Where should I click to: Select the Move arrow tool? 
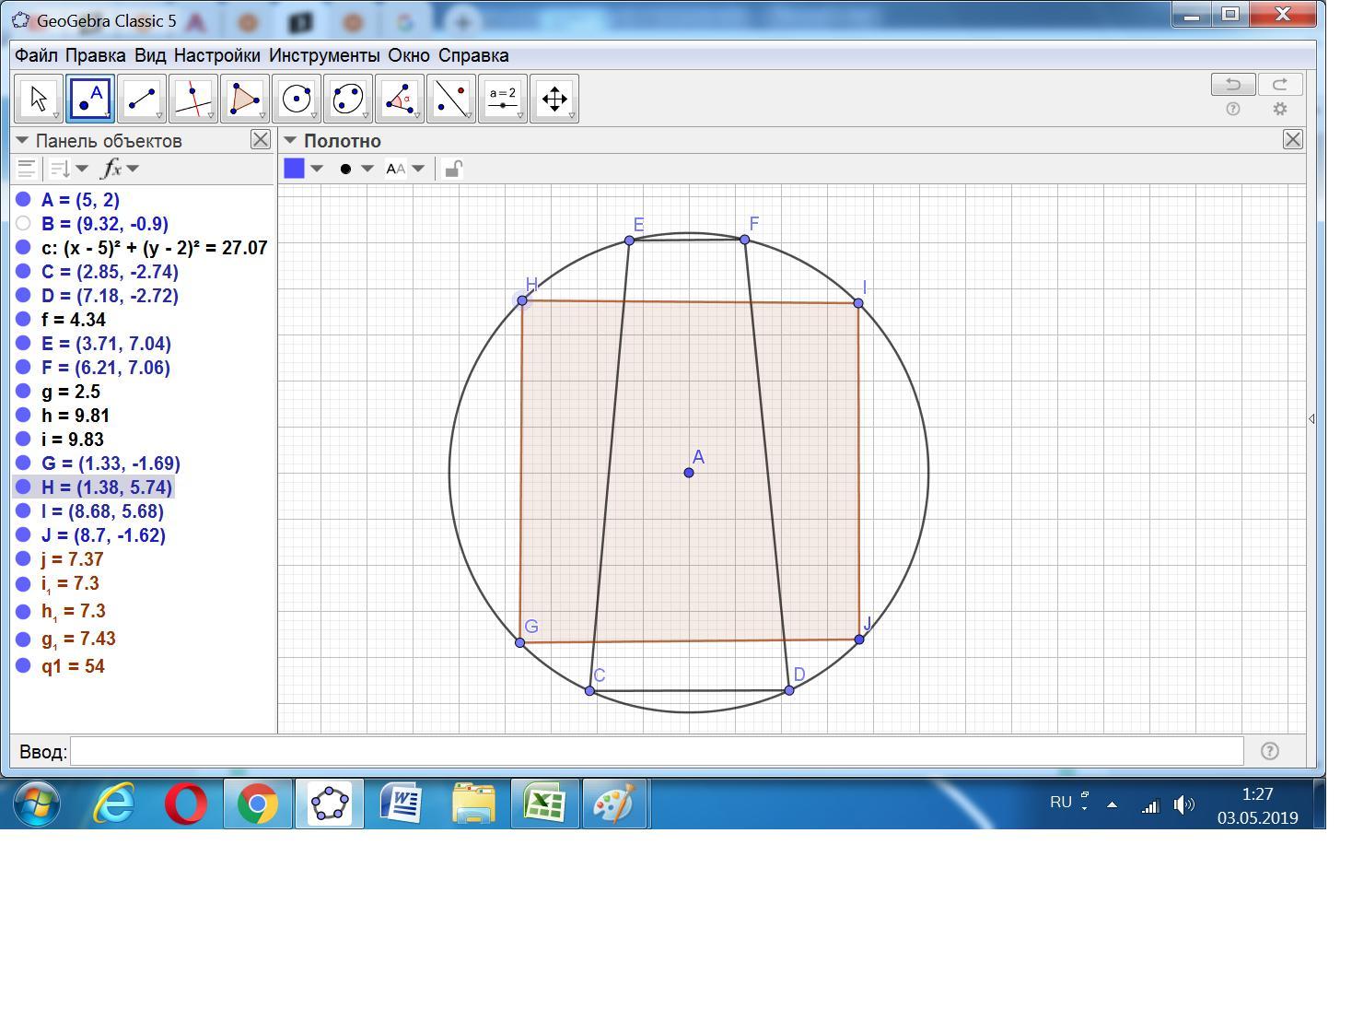(39, 99)
